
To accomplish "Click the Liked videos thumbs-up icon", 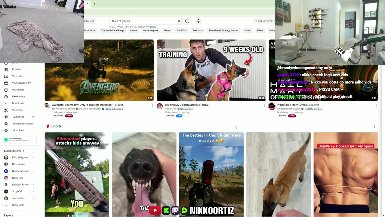I will click(6, 96).
